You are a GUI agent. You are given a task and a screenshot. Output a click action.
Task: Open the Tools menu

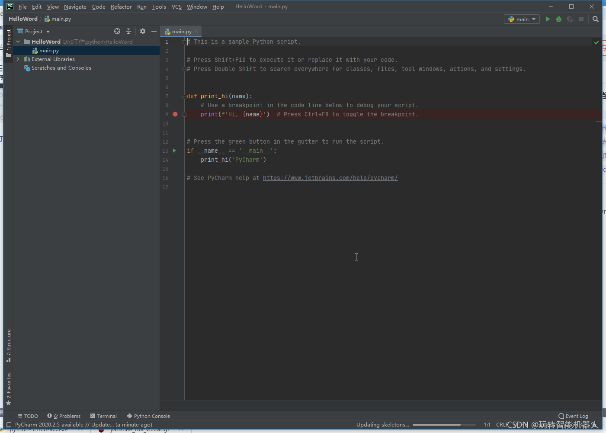159,6
